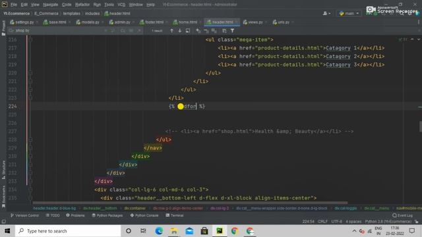The image size is (422, 237).
Task: Toggle Match Case option in find bar
Action: point(123,31)
